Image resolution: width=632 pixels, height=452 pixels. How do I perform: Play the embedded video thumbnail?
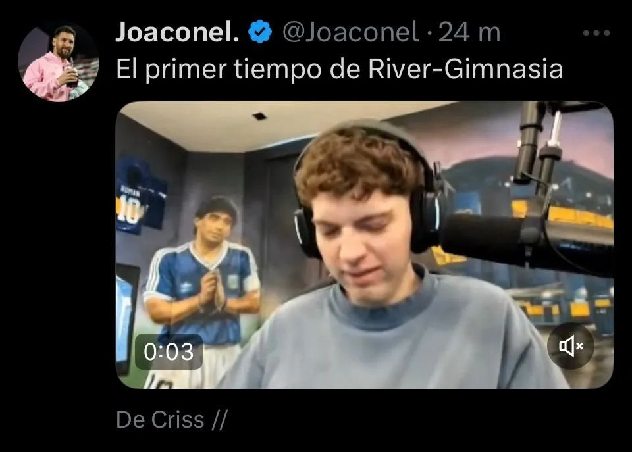pyautogui.click(x=364, y=245)
